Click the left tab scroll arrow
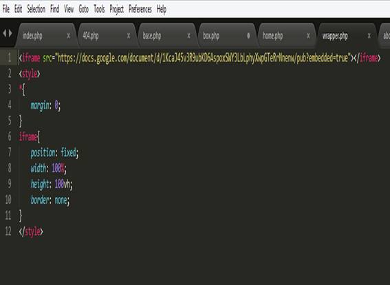The width and height of the screenshot is (390, 285). [x=4, y=33]
